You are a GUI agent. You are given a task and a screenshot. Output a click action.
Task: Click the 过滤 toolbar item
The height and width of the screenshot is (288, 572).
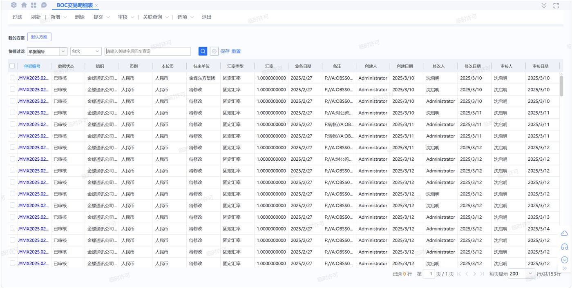point(17,17)
